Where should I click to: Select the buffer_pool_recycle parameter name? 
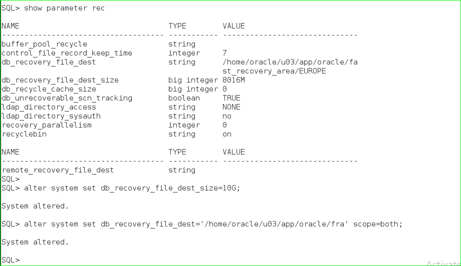pyautogui.click(x=44, y=44)
